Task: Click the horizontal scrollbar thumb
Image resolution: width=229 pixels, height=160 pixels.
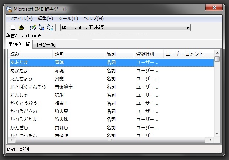Action: 110,140
